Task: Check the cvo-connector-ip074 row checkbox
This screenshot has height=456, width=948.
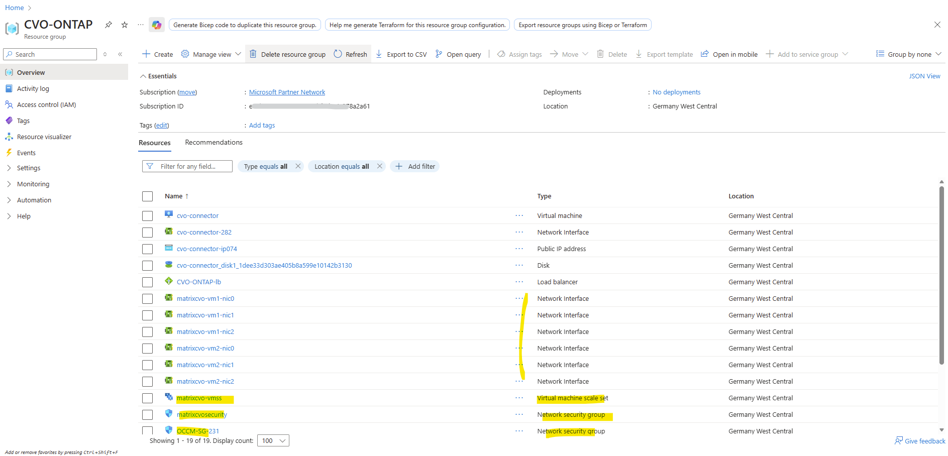Action: [x=147, y=249]
